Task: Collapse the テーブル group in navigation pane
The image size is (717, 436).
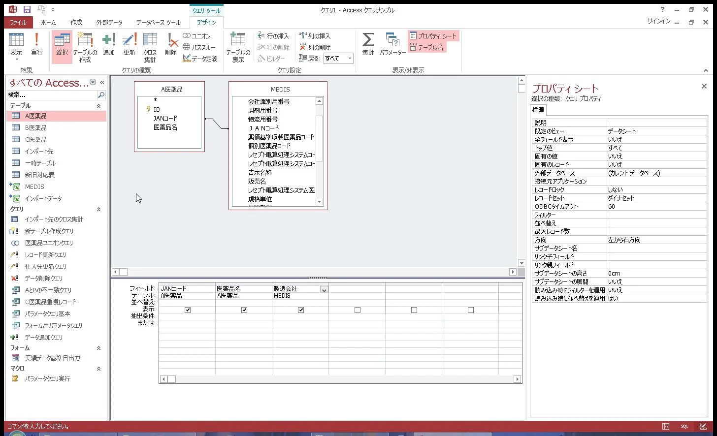Action: pyautogui.click(x=98, y=106)
